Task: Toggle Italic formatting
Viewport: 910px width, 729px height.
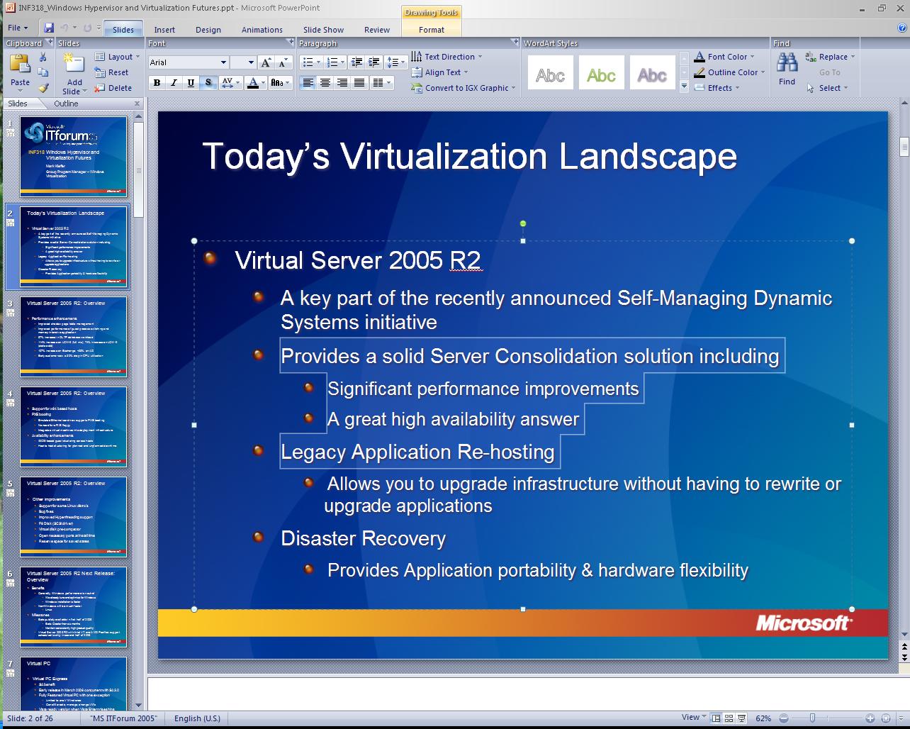Action: [x=174, y=83]
